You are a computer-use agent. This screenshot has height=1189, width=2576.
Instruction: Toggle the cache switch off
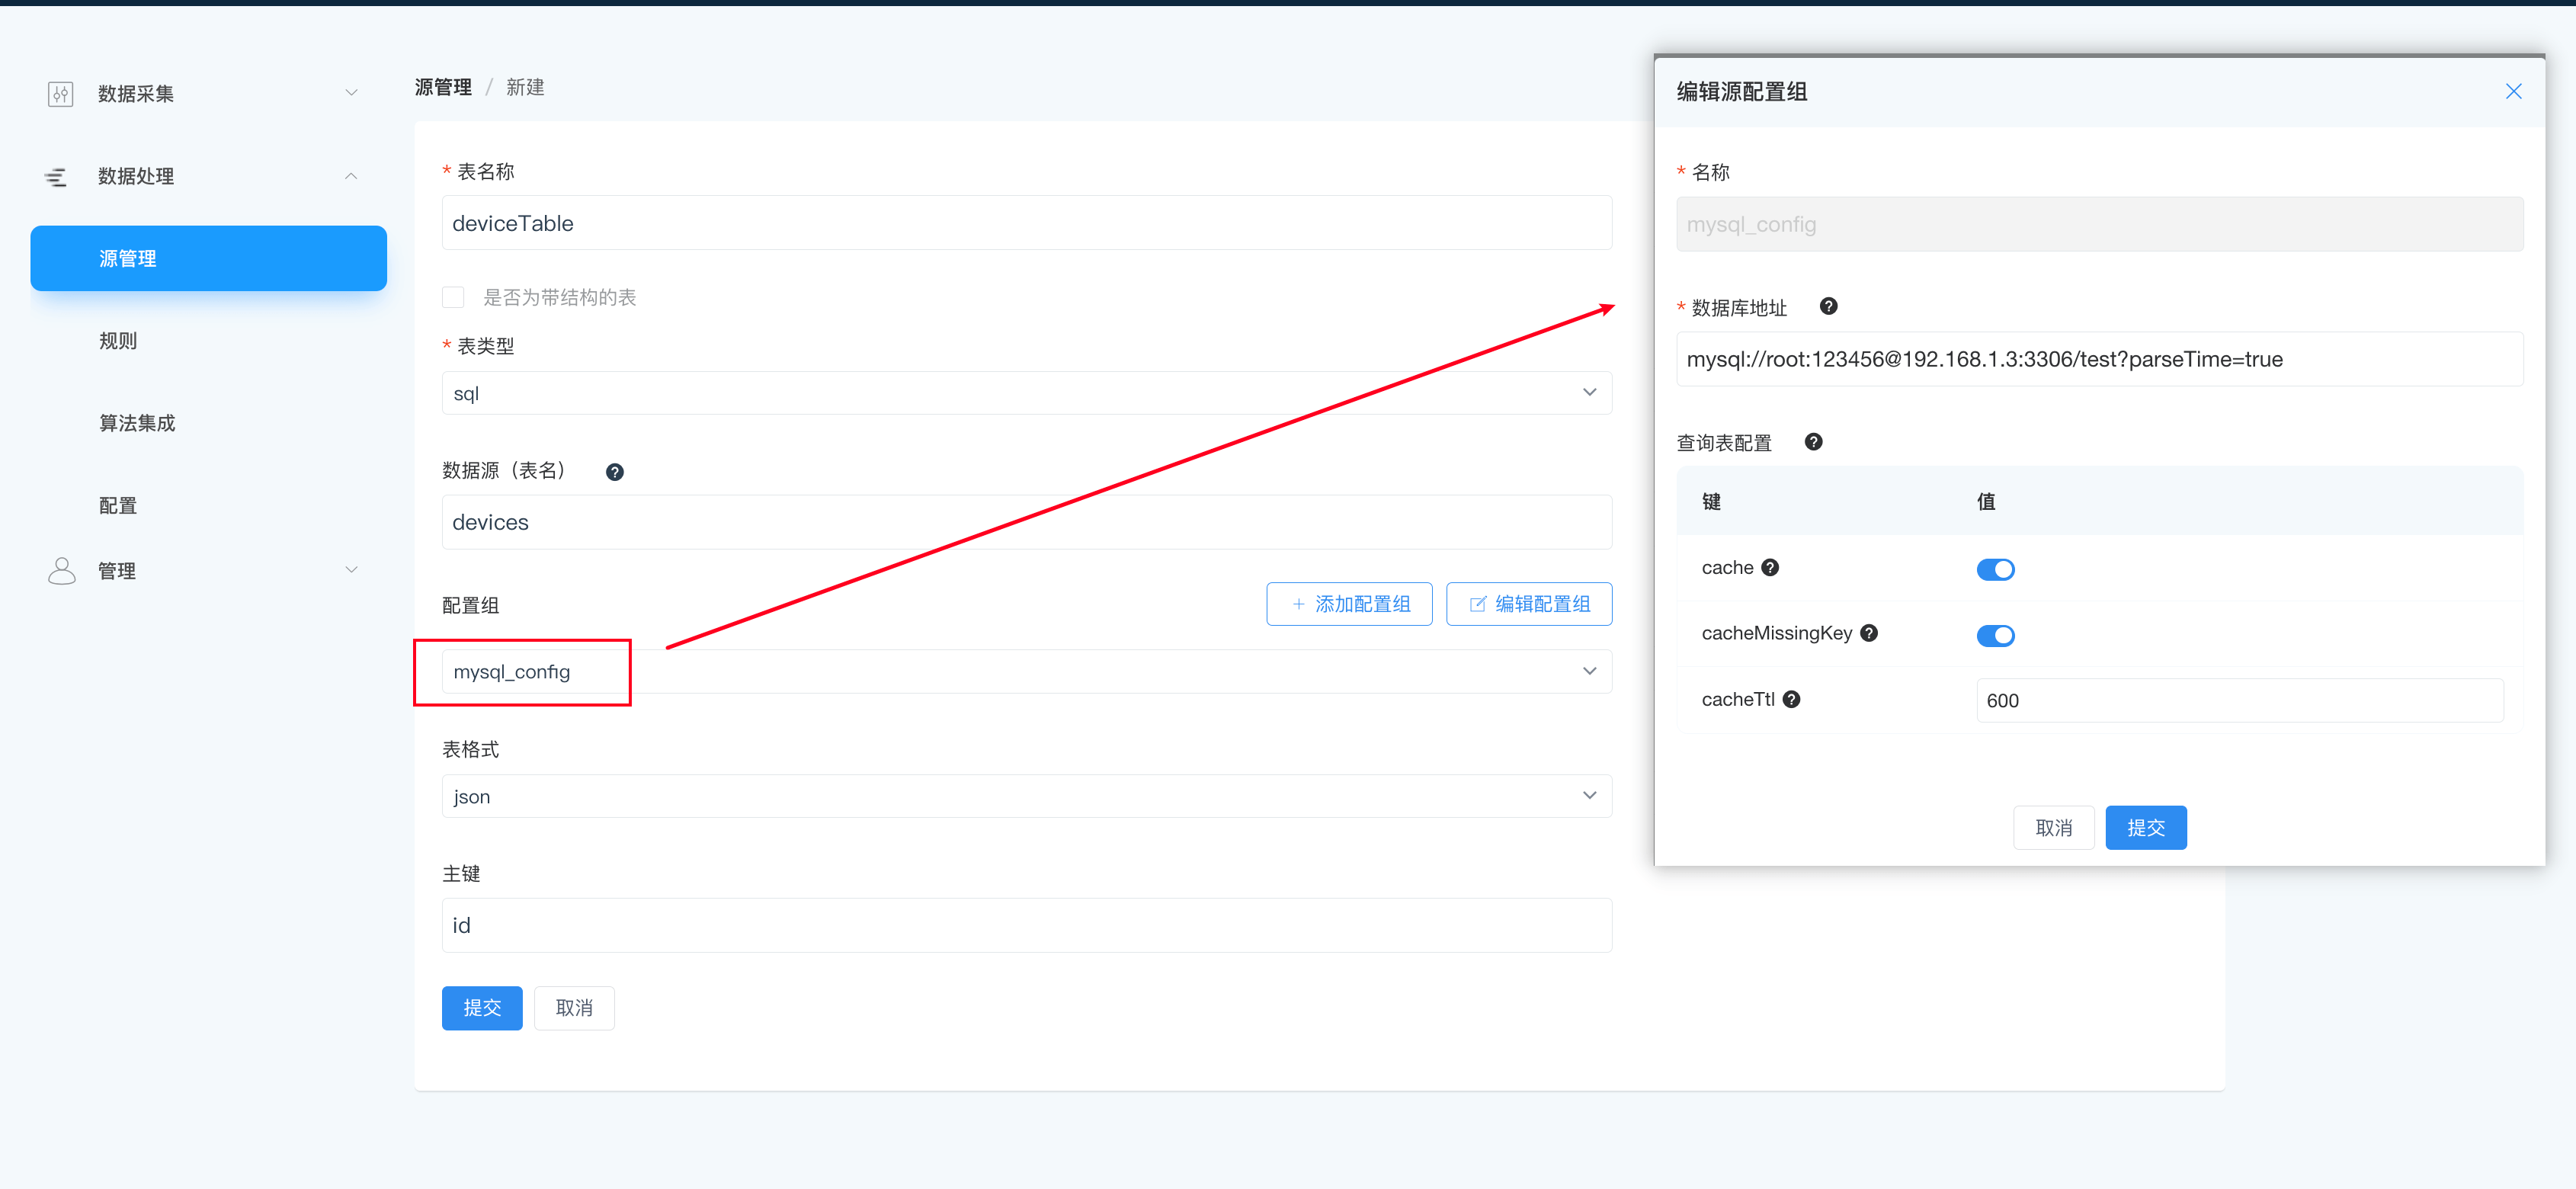pyautogui.click(x=1995, y=570)
